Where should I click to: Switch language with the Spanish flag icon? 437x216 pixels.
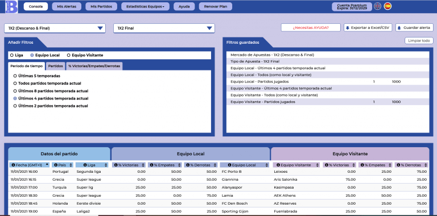coord(387,6)
